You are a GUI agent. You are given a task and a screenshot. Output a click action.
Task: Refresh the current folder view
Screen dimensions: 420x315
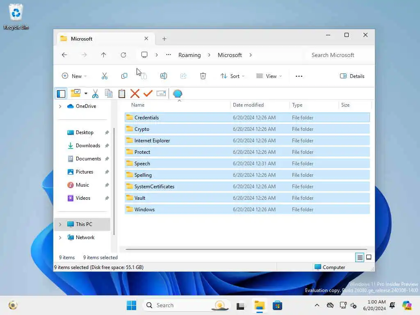(123, 55)
